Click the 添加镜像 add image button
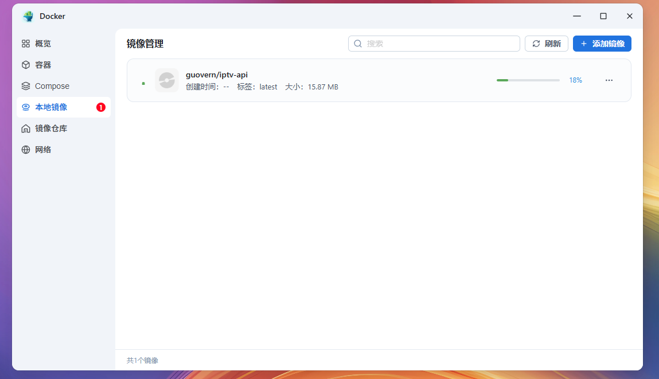This screenshot has height=379, width=659. pos(602,44)
